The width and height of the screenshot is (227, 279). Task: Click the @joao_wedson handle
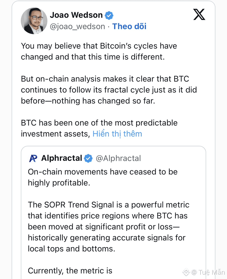point(77,26)
